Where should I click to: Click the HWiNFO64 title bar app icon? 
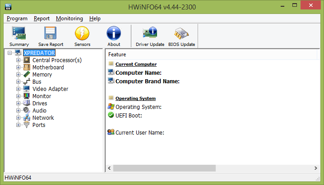coord(8,7)
